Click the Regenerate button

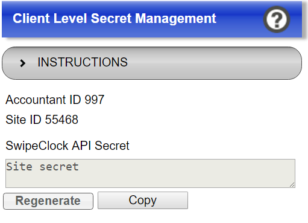tap(48, 201)
